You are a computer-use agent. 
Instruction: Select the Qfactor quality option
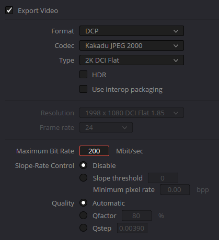(83, 215)
